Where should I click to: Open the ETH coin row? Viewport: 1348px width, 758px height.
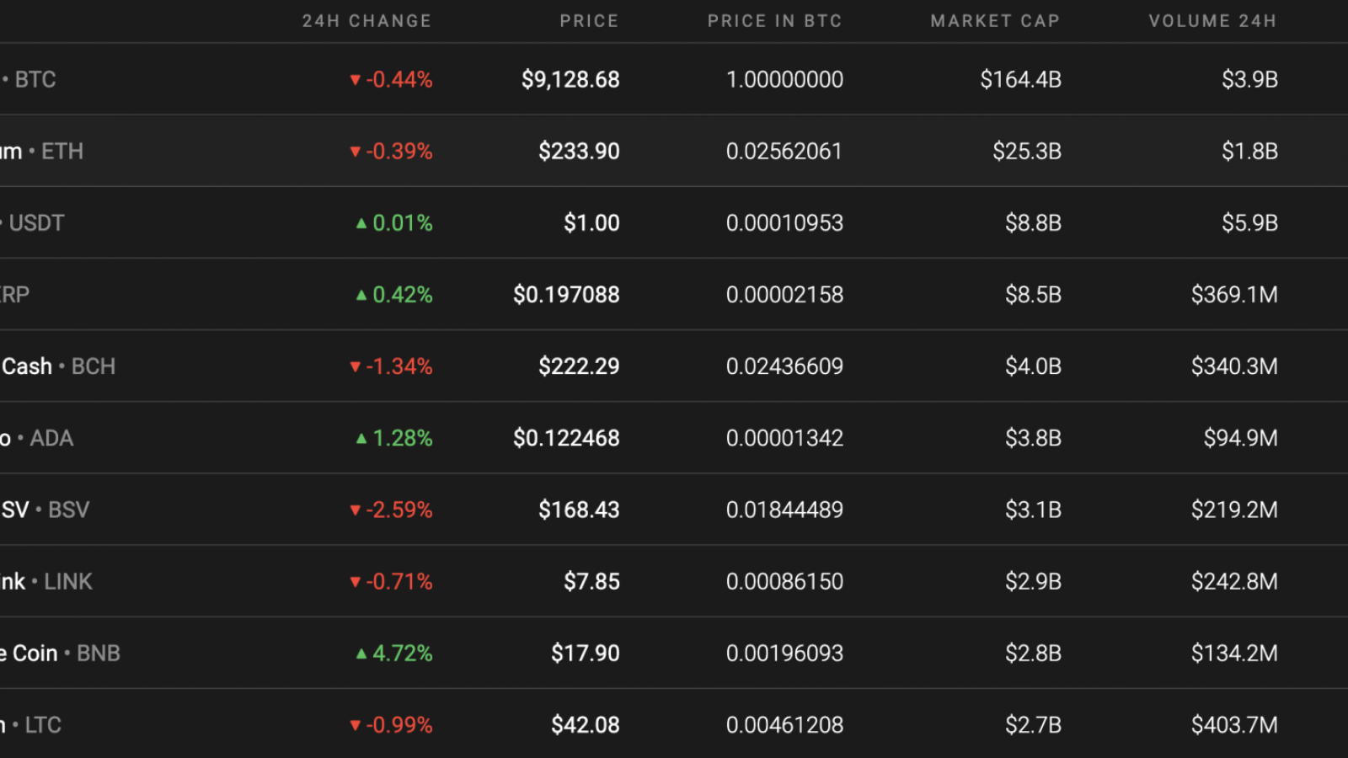pos(674,151)
